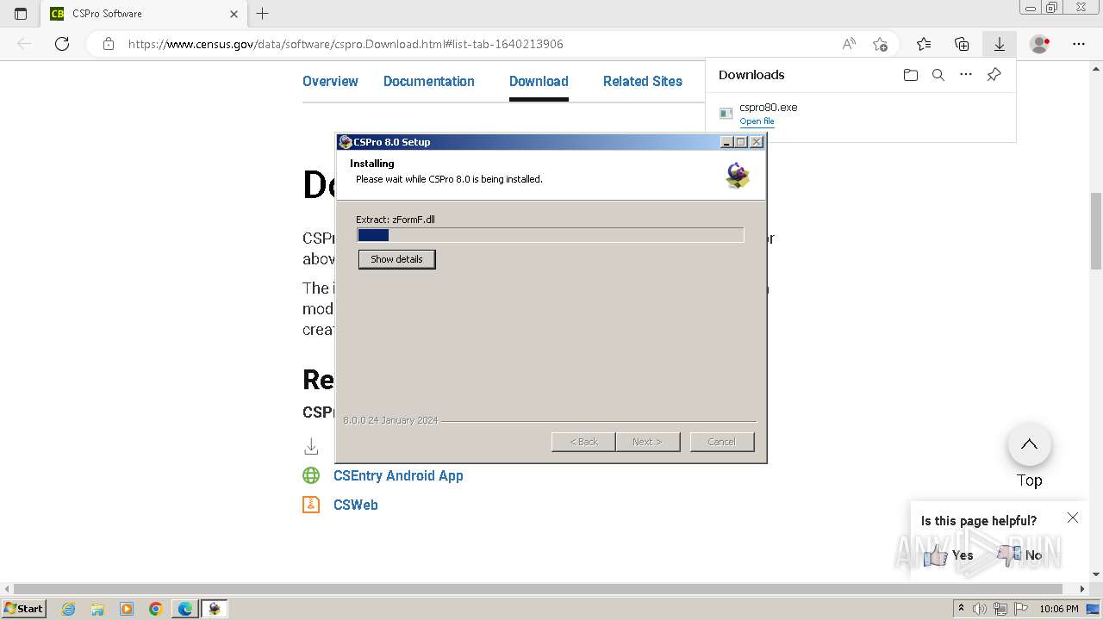Select the Download tab
Screen dimensions: 1103x620
(539, 81)
